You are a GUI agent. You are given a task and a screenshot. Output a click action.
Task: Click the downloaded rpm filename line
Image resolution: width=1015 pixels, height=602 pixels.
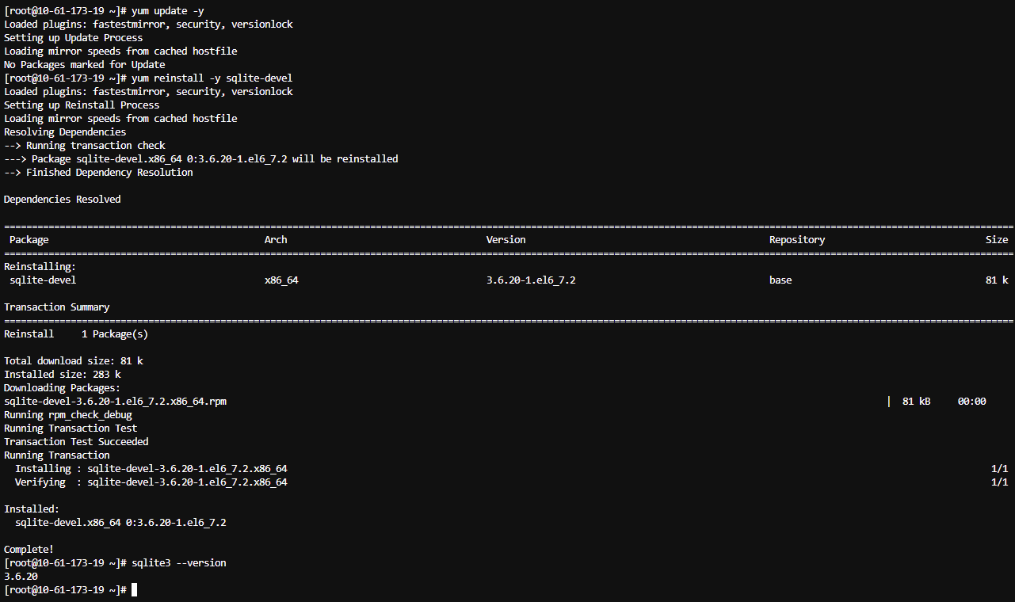116,401
